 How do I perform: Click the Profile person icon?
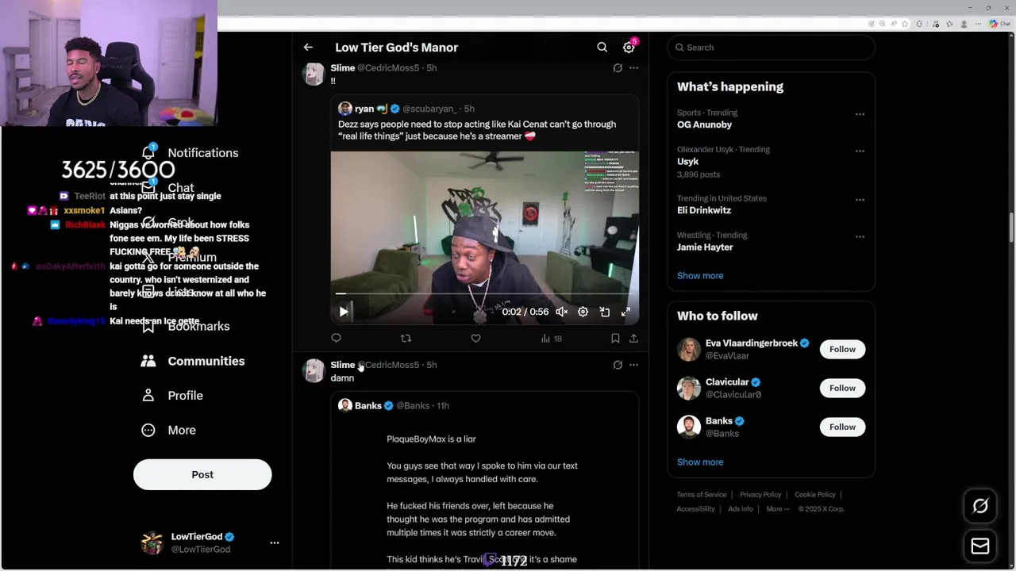point(148,396)
